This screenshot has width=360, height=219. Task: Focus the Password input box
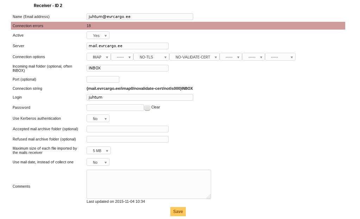[115, 108]
